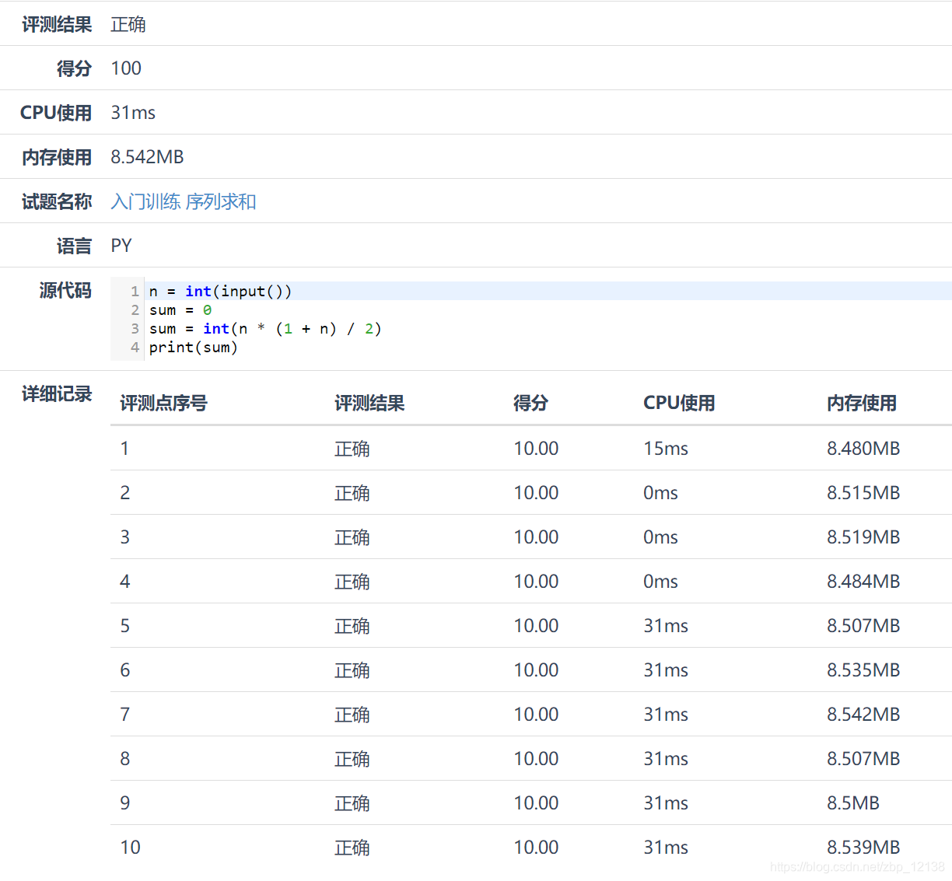This screenshot has height=881, width=952.
Task: Click test point number 10
Action: coord(131,848)
